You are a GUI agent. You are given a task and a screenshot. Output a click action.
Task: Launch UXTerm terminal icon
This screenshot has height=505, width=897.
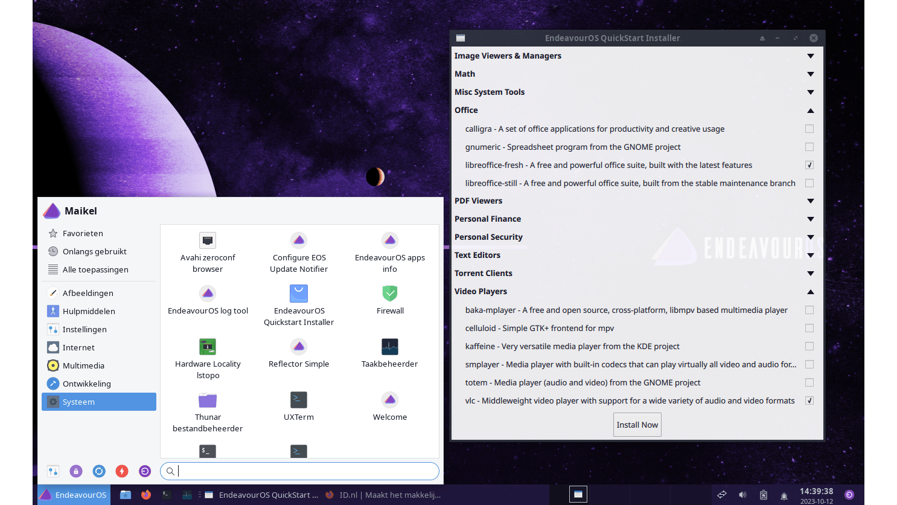pos(299,400)
